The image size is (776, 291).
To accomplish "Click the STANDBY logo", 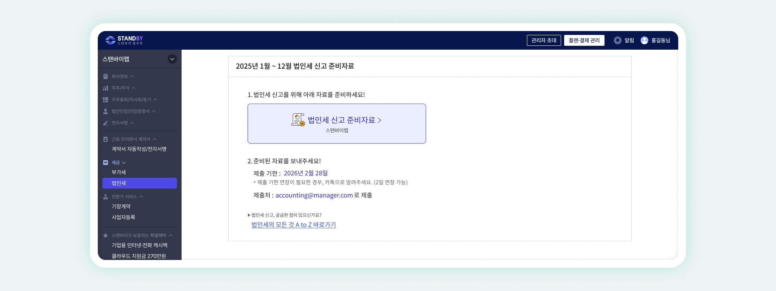I will click(x=124, y=40).
